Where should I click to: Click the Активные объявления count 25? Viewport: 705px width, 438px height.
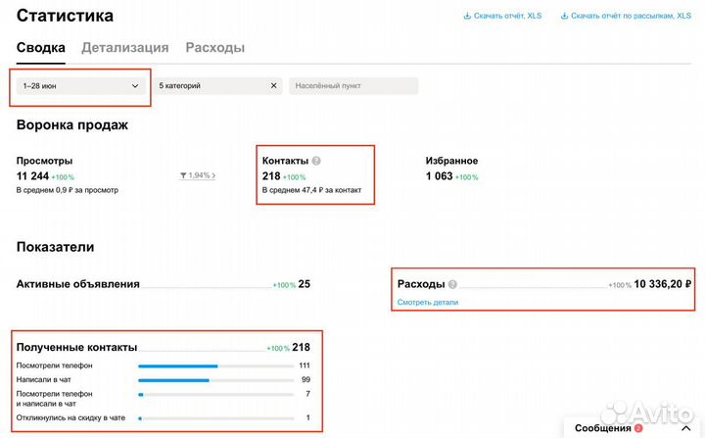click(x=304, y=284)
